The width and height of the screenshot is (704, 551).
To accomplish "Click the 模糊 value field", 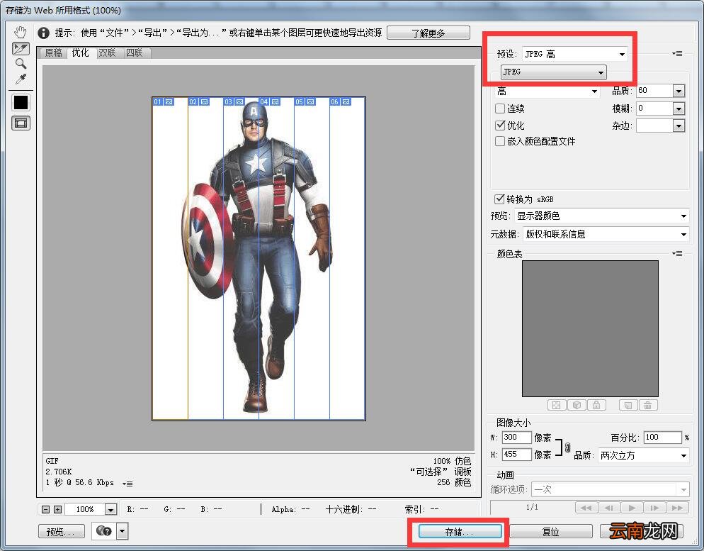I will (x=654, y=108).
